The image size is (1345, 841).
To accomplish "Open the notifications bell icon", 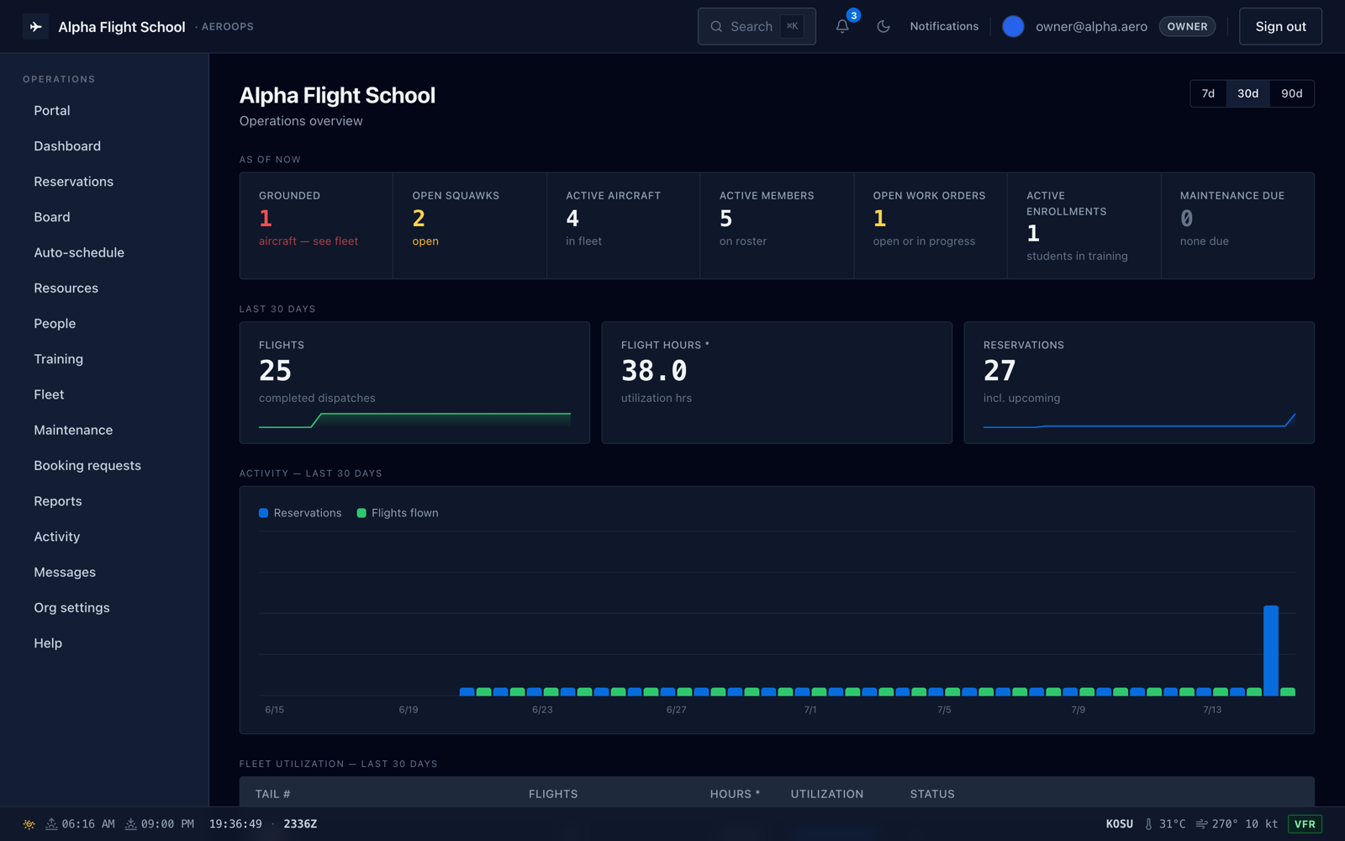I will (x=842, y=27).
